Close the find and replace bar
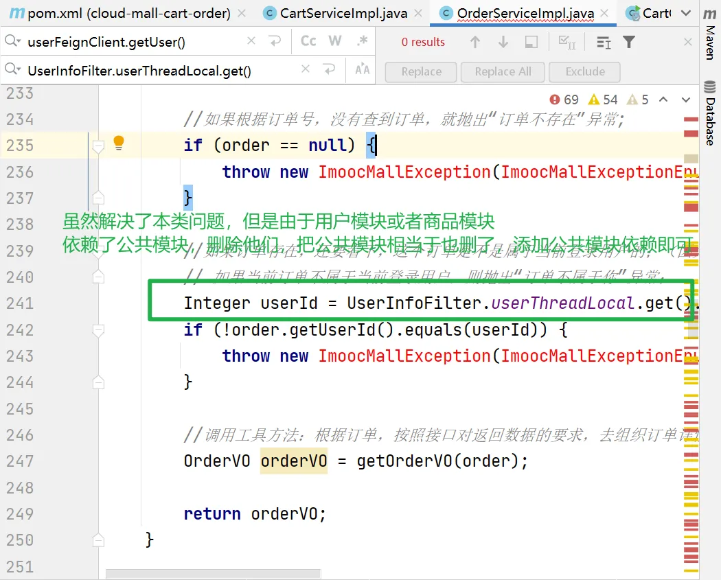This screenshot has height=580, width=721. coord(688,43)
